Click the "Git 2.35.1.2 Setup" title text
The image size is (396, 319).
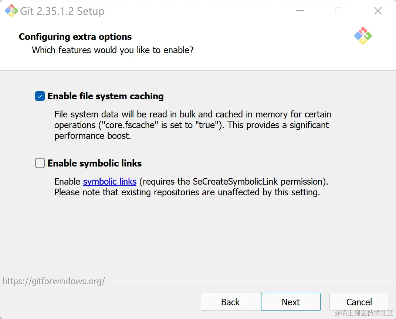pos(62,11)
